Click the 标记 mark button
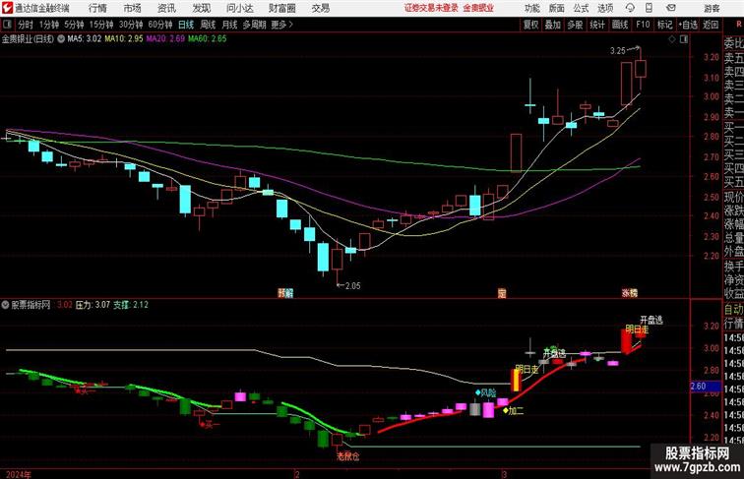Screen dimensions: 744x479 pyautogui.click(x=664, y=25)
